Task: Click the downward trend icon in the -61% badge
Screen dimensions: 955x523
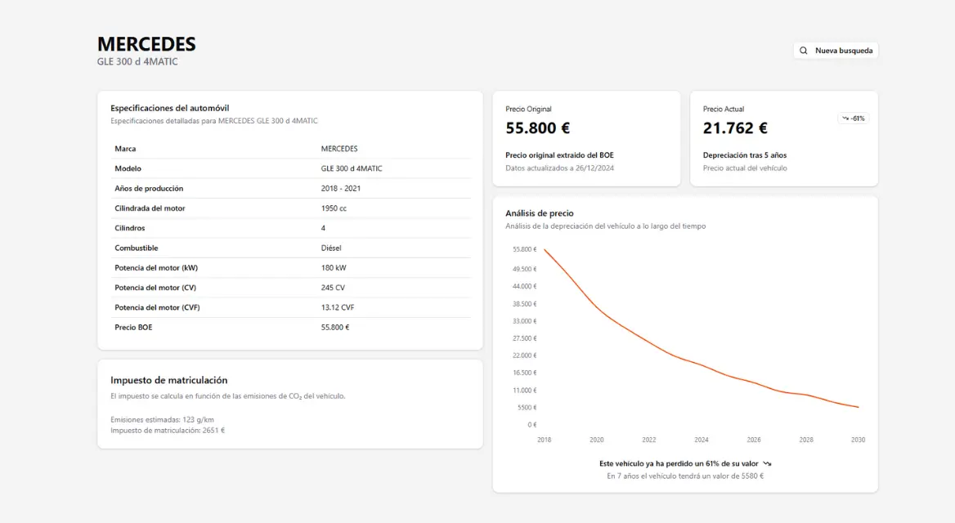Action: (x=845, y=118)
